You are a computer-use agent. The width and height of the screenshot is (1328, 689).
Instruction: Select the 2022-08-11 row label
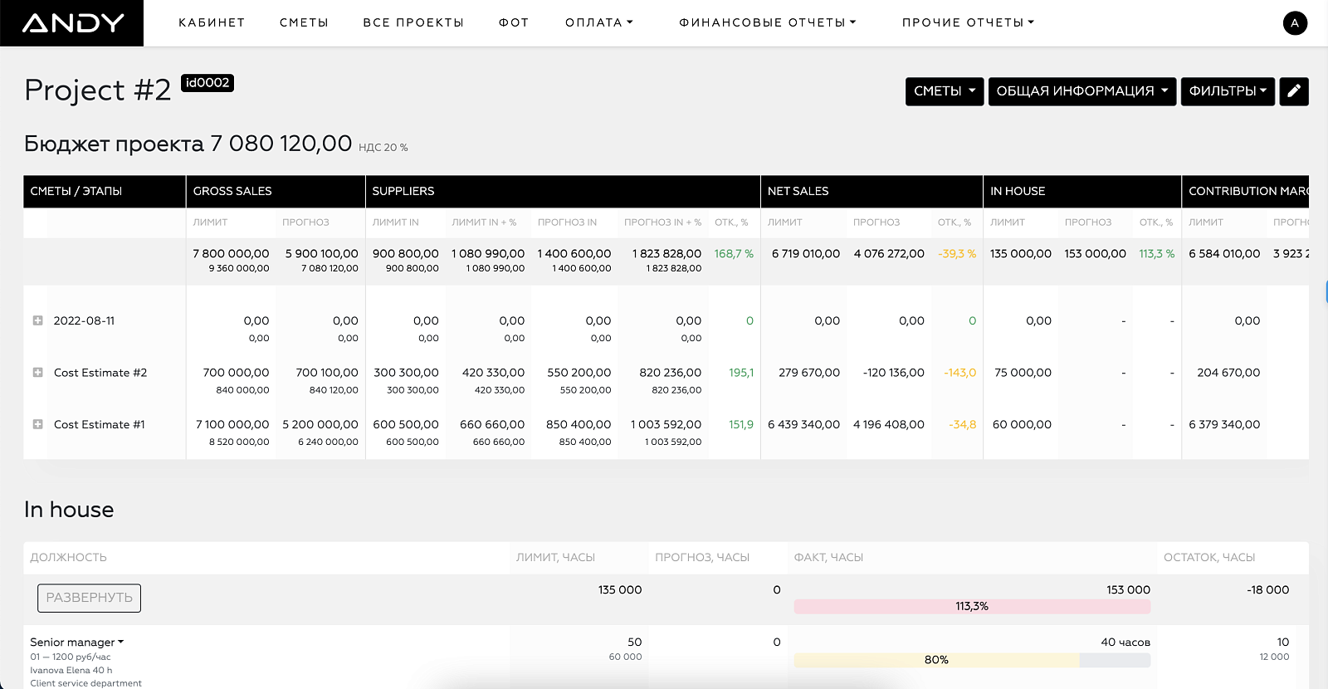(85, 320)
